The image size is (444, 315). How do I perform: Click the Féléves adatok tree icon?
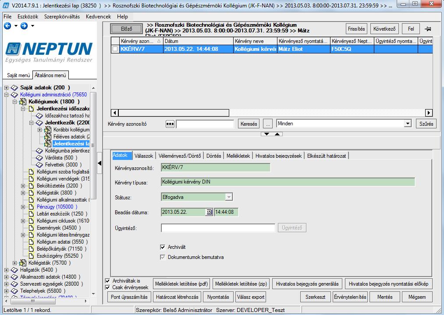48,137
